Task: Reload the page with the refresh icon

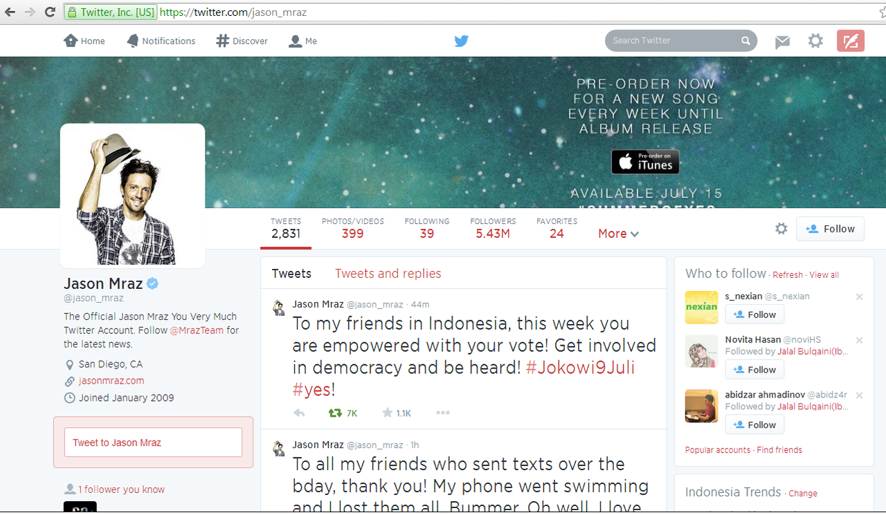Action: (50, 12)
